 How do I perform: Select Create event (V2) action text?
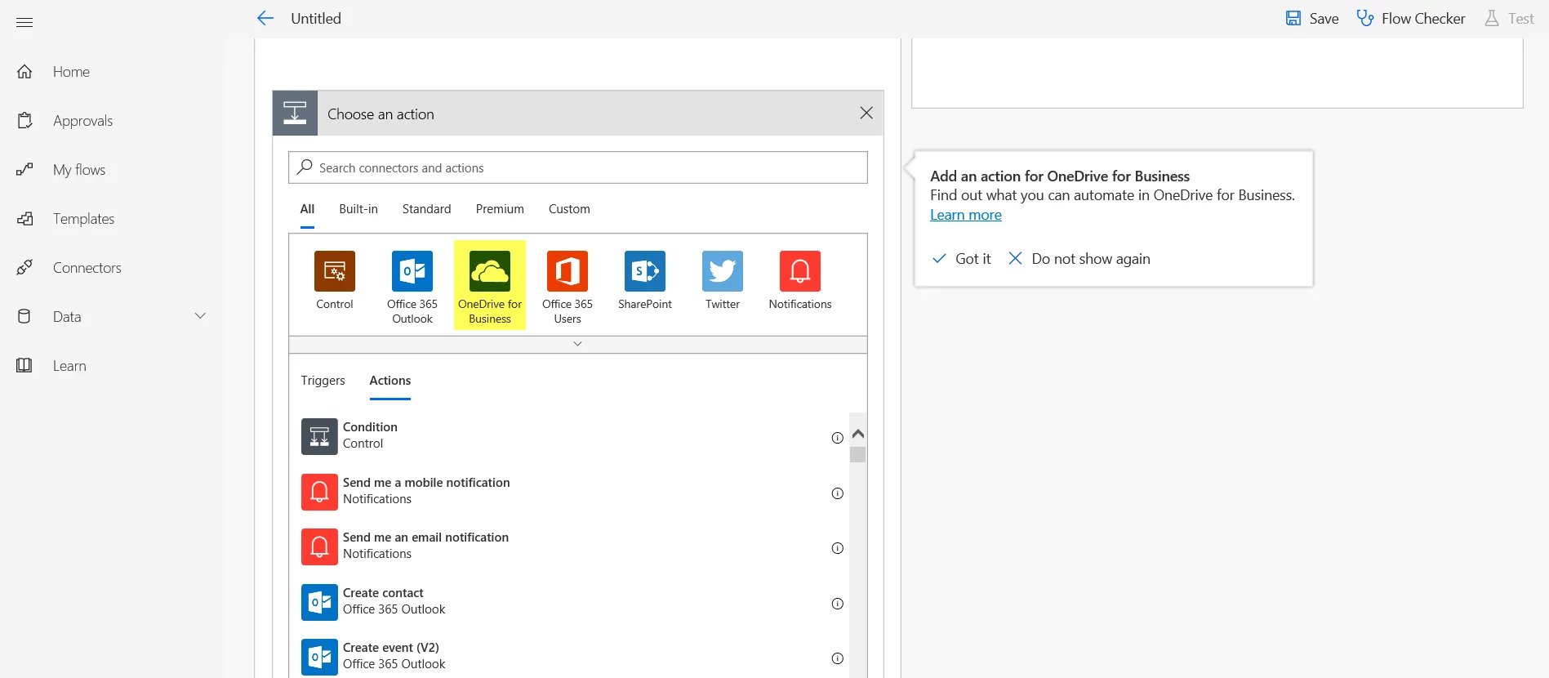tap(391, 648)
